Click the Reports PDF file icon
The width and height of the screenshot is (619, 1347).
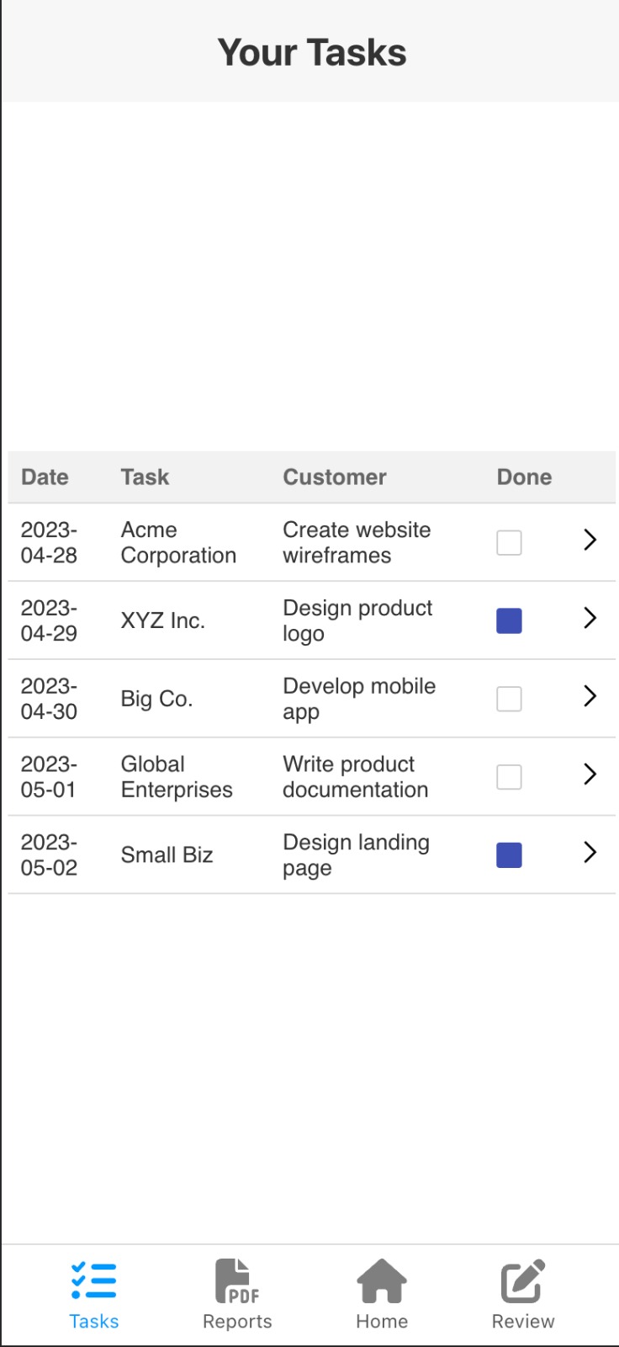(237, 1280)
